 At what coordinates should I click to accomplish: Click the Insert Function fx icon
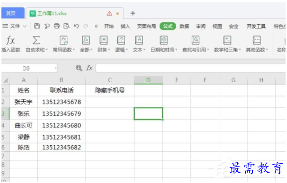(x=10, y=40)
